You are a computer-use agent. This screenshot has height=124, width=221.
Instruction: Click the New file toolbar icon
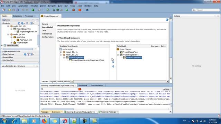tap(3, 10)
